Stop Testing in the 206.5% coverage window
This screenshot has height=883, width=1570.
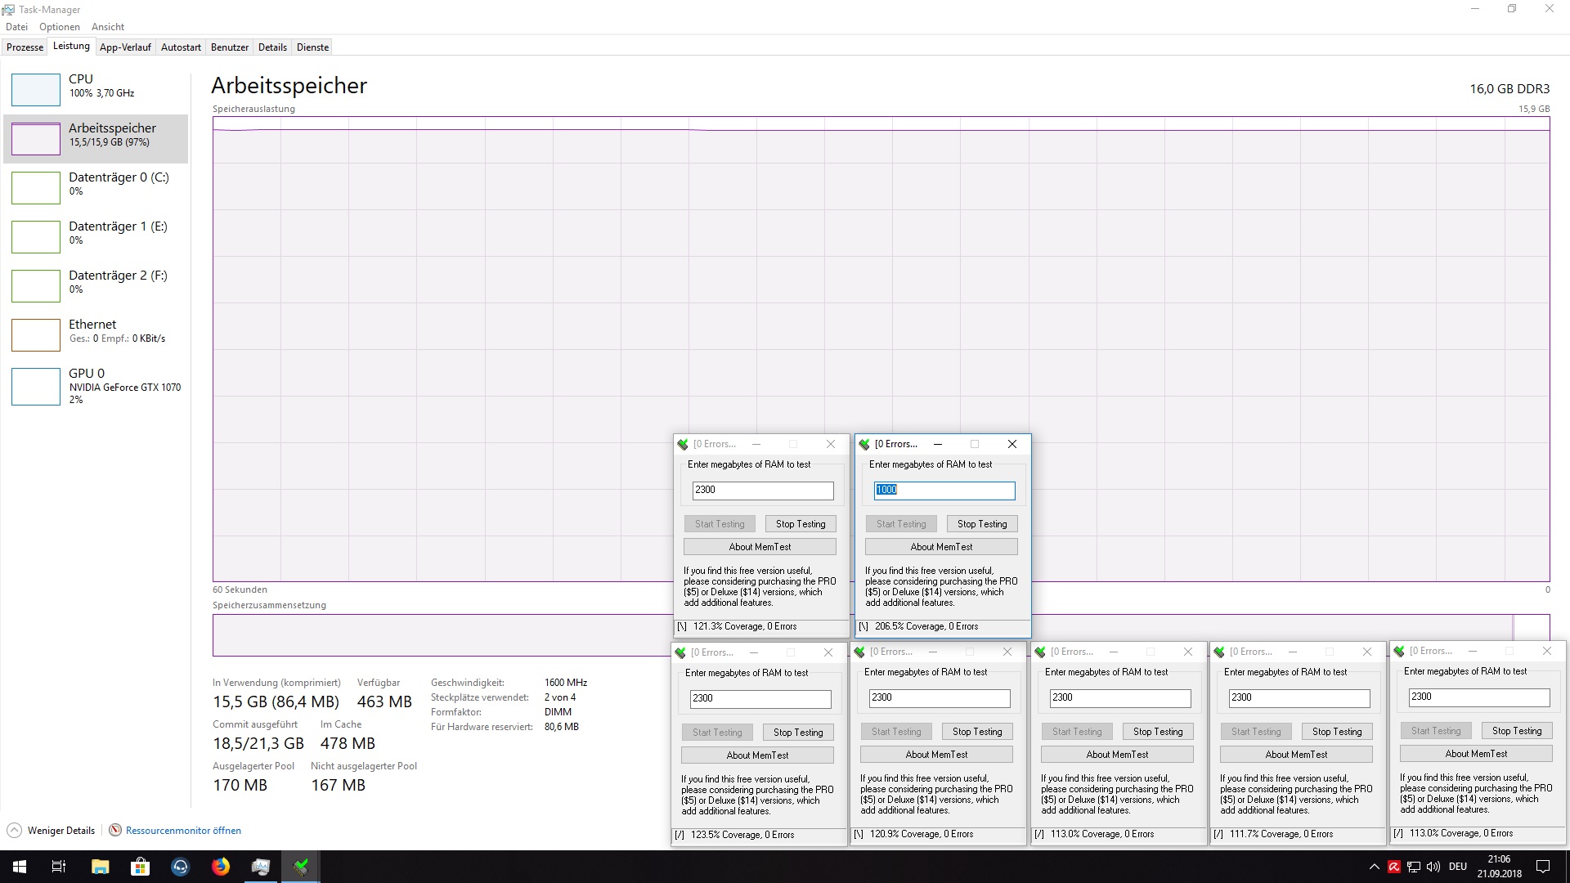pyautogui.click(x=981, y=524)
